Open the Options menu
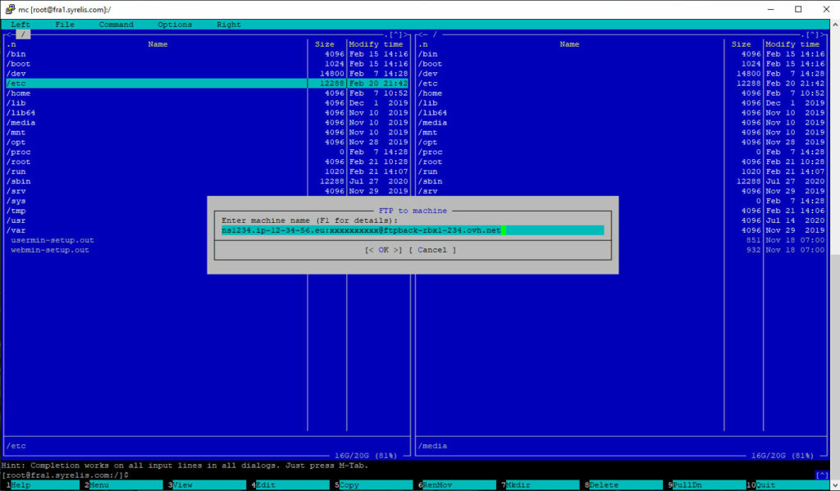 (x=175, y=25)
